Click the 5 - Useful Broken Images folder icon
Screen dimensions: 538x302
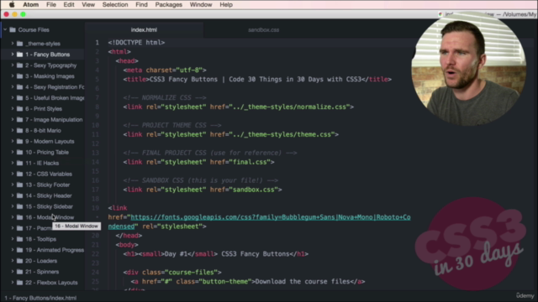click(x=19, y=98)
